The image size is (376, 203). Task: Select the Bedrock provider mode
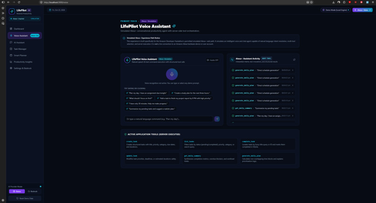click(x=33, y=191)
